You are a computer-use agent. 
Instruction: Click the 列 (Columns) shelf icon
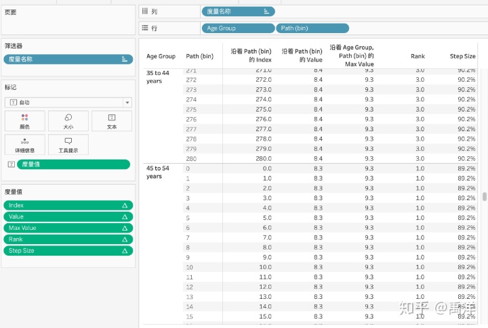tap(145, 11)
